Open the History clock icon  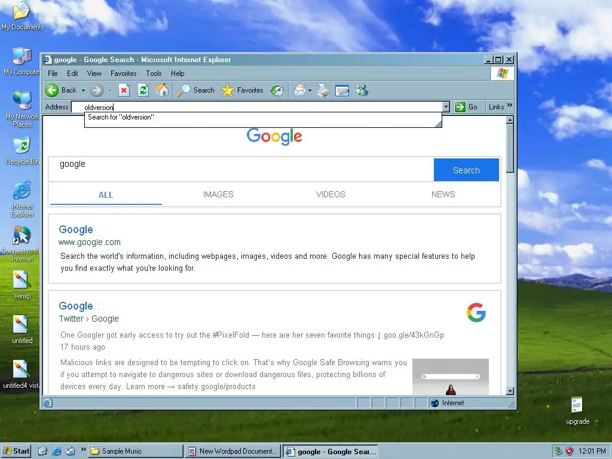click(277, 91)
